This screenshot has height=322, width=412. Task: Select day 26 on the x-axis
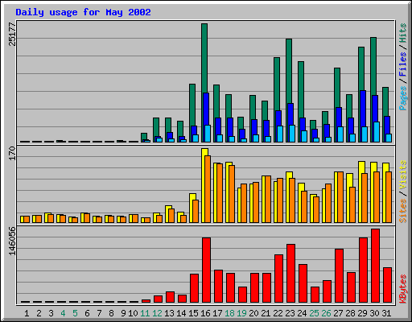click(x=326, y=313)
